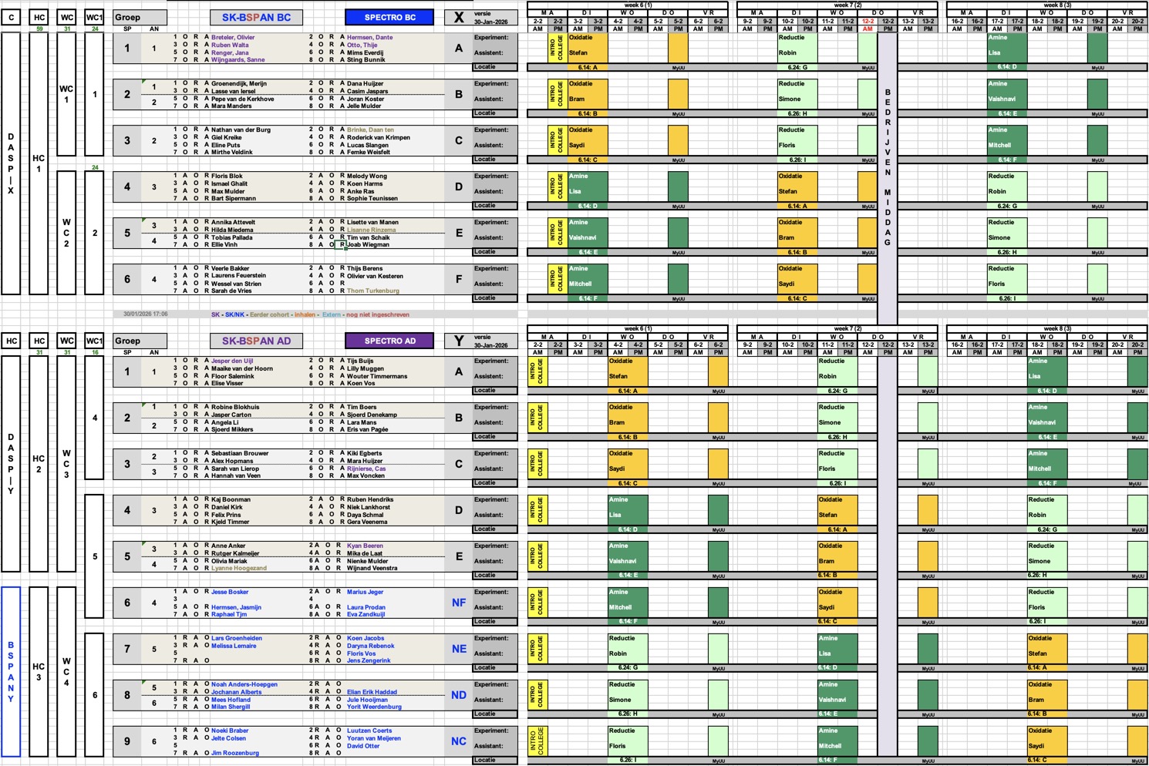Click the blue ND group label
The width and height of the screenshot is (1149, 766).
(459, 695)
